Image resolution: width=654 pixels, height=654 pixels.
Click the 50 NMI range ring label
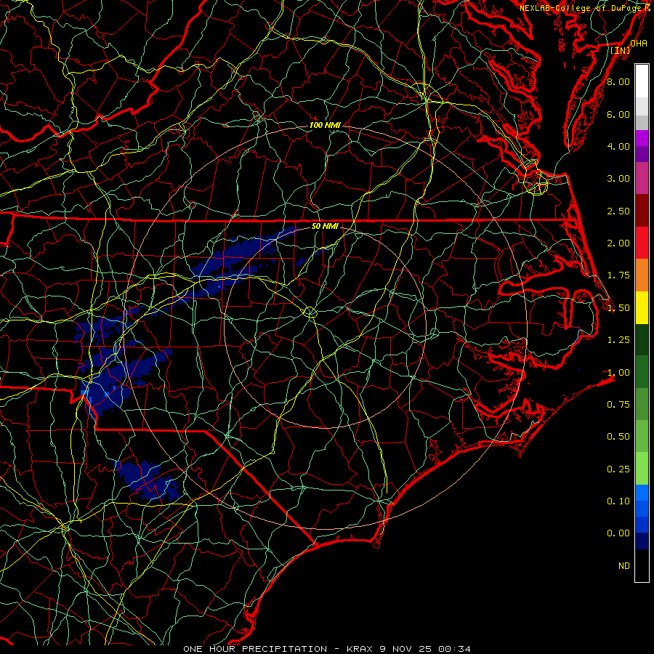point(325,227)
